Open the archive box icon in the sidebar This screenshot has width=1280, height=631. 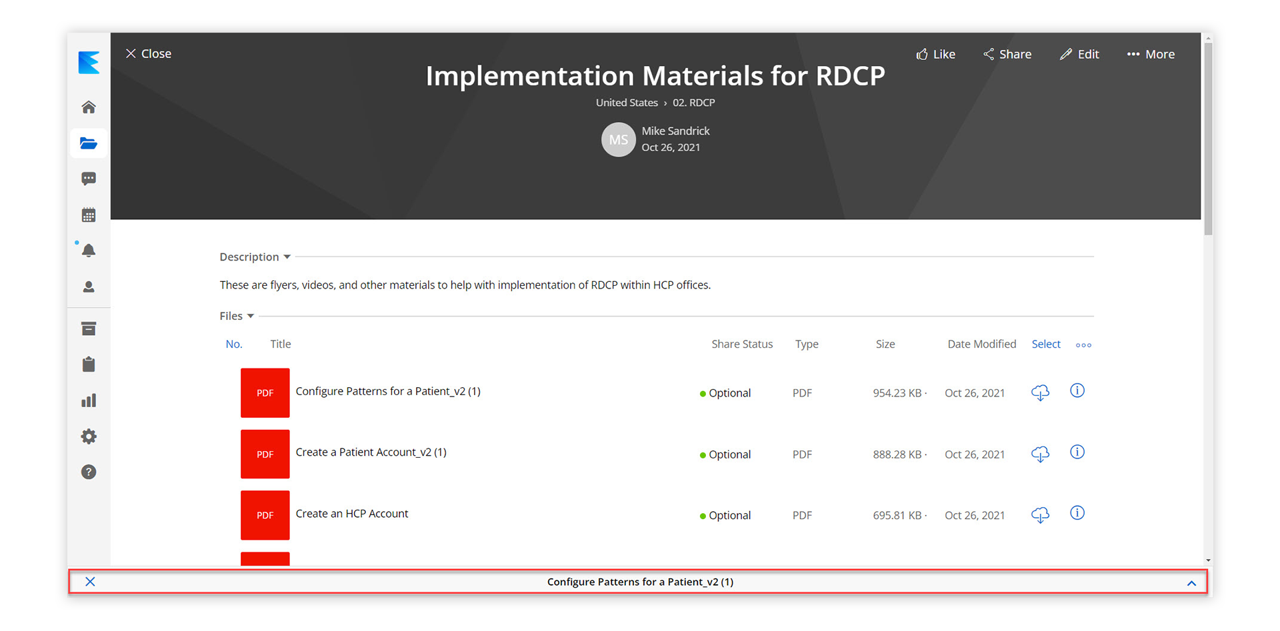coord(89,328)
